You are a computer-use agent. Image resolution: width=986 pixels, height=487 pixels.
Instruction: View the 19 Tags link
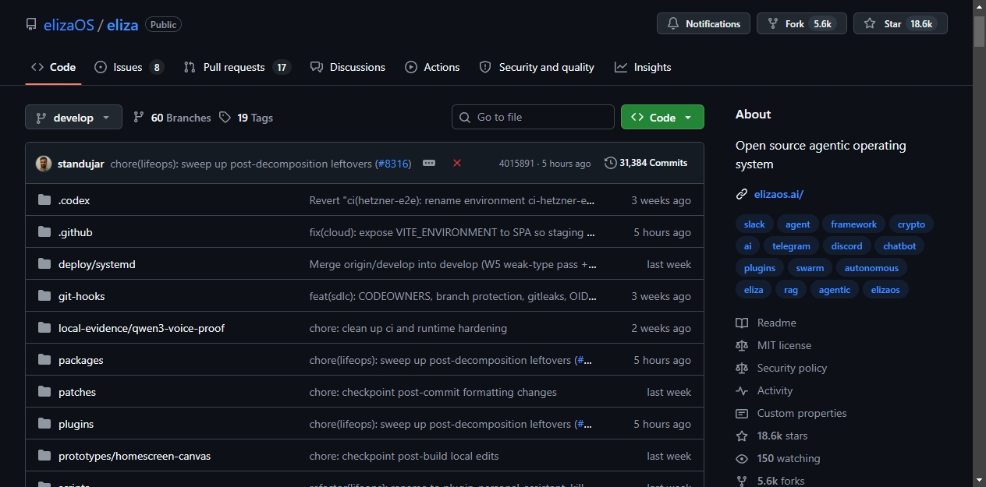coord(246,118)
